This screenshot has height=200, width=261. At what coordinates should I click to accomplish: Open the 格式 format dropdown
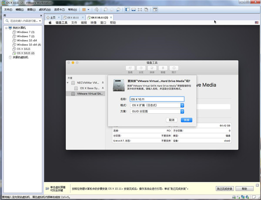click(x=157, y=105)
